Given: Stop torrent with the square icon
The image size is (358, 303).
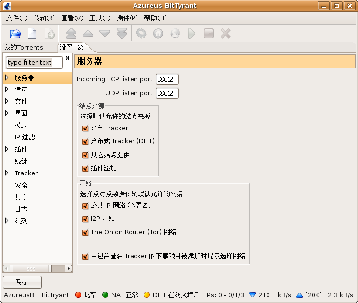Looking at the screenshot, I should tap(209, 33).
